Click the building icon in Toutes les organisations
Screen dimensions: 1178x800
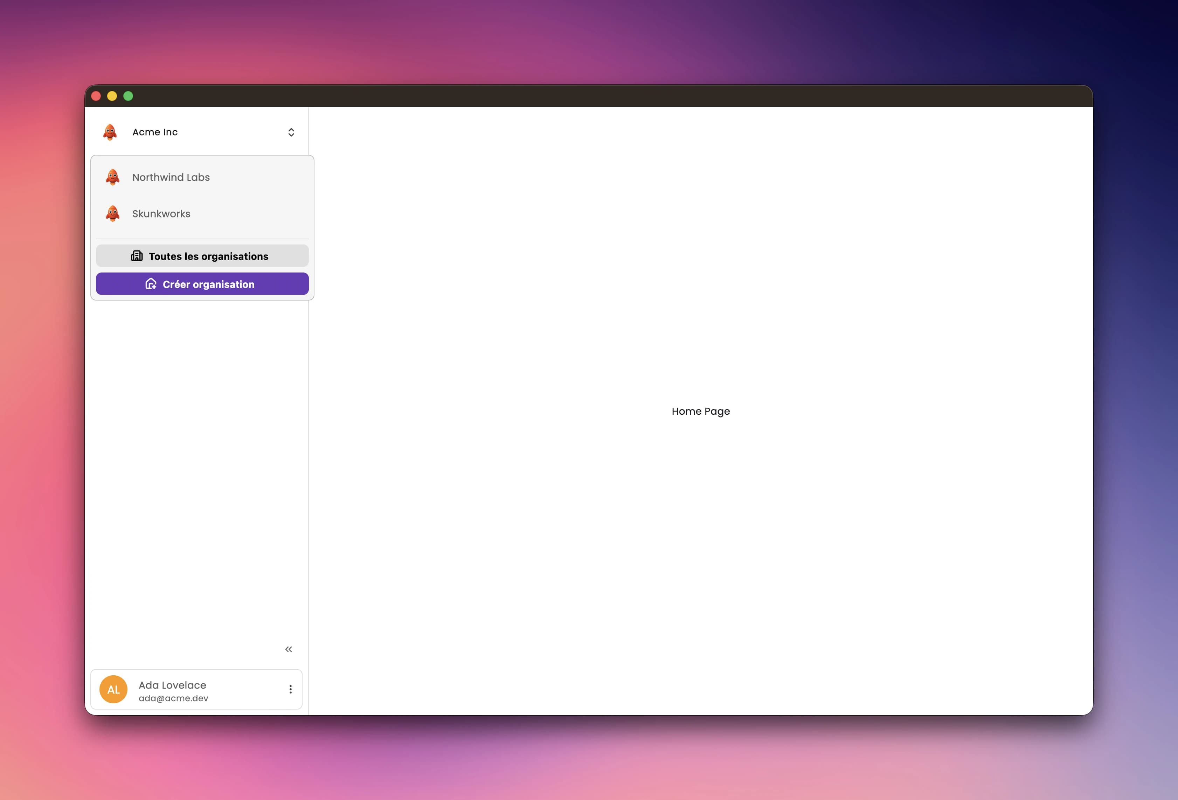tap(137, 255)
